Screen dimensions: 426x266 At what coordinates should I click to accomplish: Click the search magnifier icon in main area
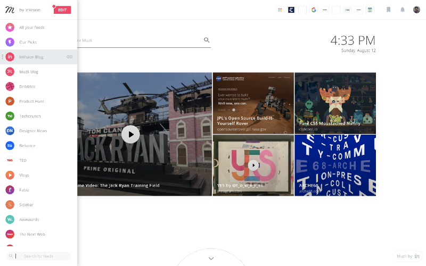click(207, 40)
